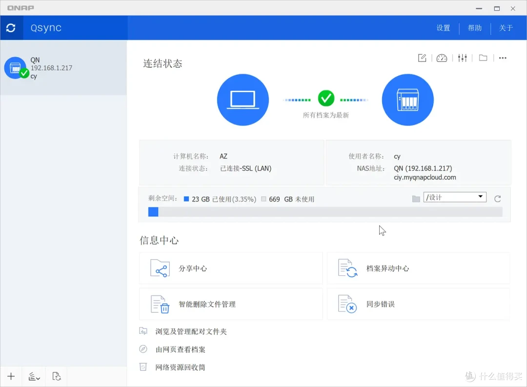Open the sort list dropdown icon
The height and width of the screenshot is (387, 527).
click(34, 377)
